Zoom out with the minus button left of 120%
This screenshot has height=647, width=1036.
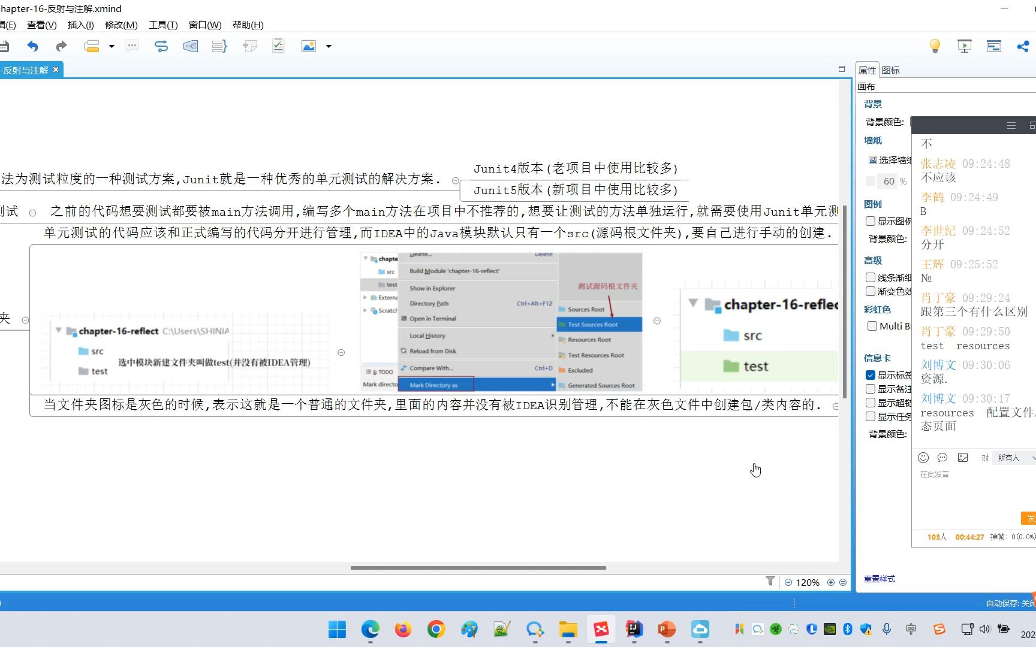(788, 582)
